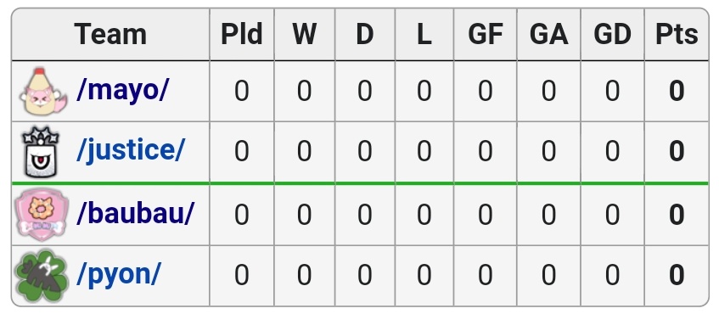Click the L losses column header
Screen dimensions: 719x314
(x=424, y=34)
